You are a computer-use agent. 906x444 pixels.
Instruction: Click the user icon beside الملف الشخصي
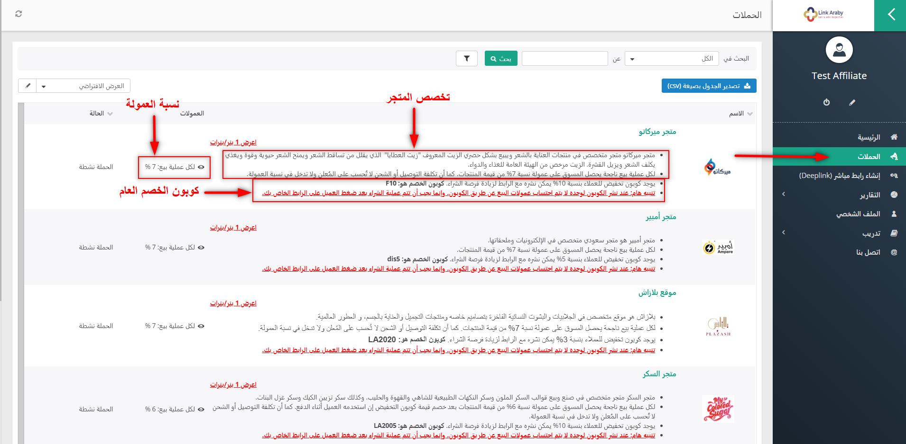(894, 214)
